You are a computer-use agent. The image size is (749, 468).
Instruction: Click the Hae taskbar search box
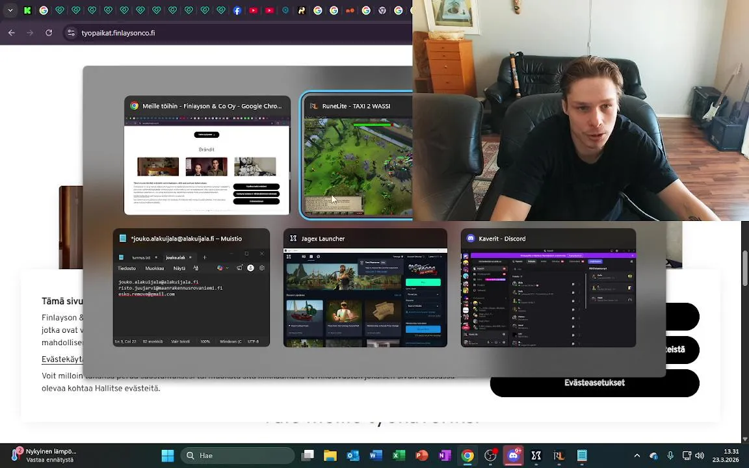[237, 456]
